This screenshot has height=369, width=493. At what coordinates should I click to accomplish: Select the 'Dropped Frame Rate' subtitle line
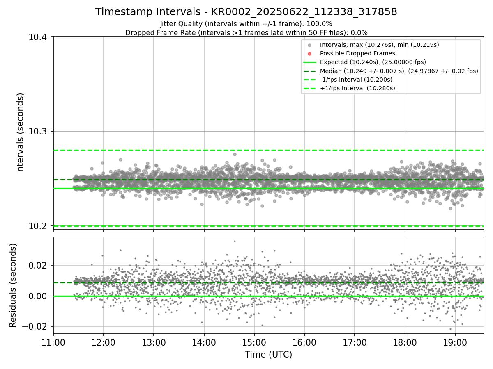click(x=246, y=33)
